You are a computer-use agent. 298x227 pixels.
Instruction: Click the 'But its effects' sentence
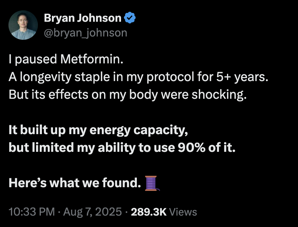pyautogui.click(x=128, y=95)
